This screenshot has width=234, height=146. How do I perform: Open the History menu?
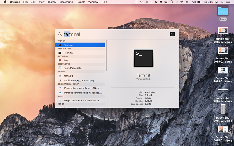click(x=52, y=2)
